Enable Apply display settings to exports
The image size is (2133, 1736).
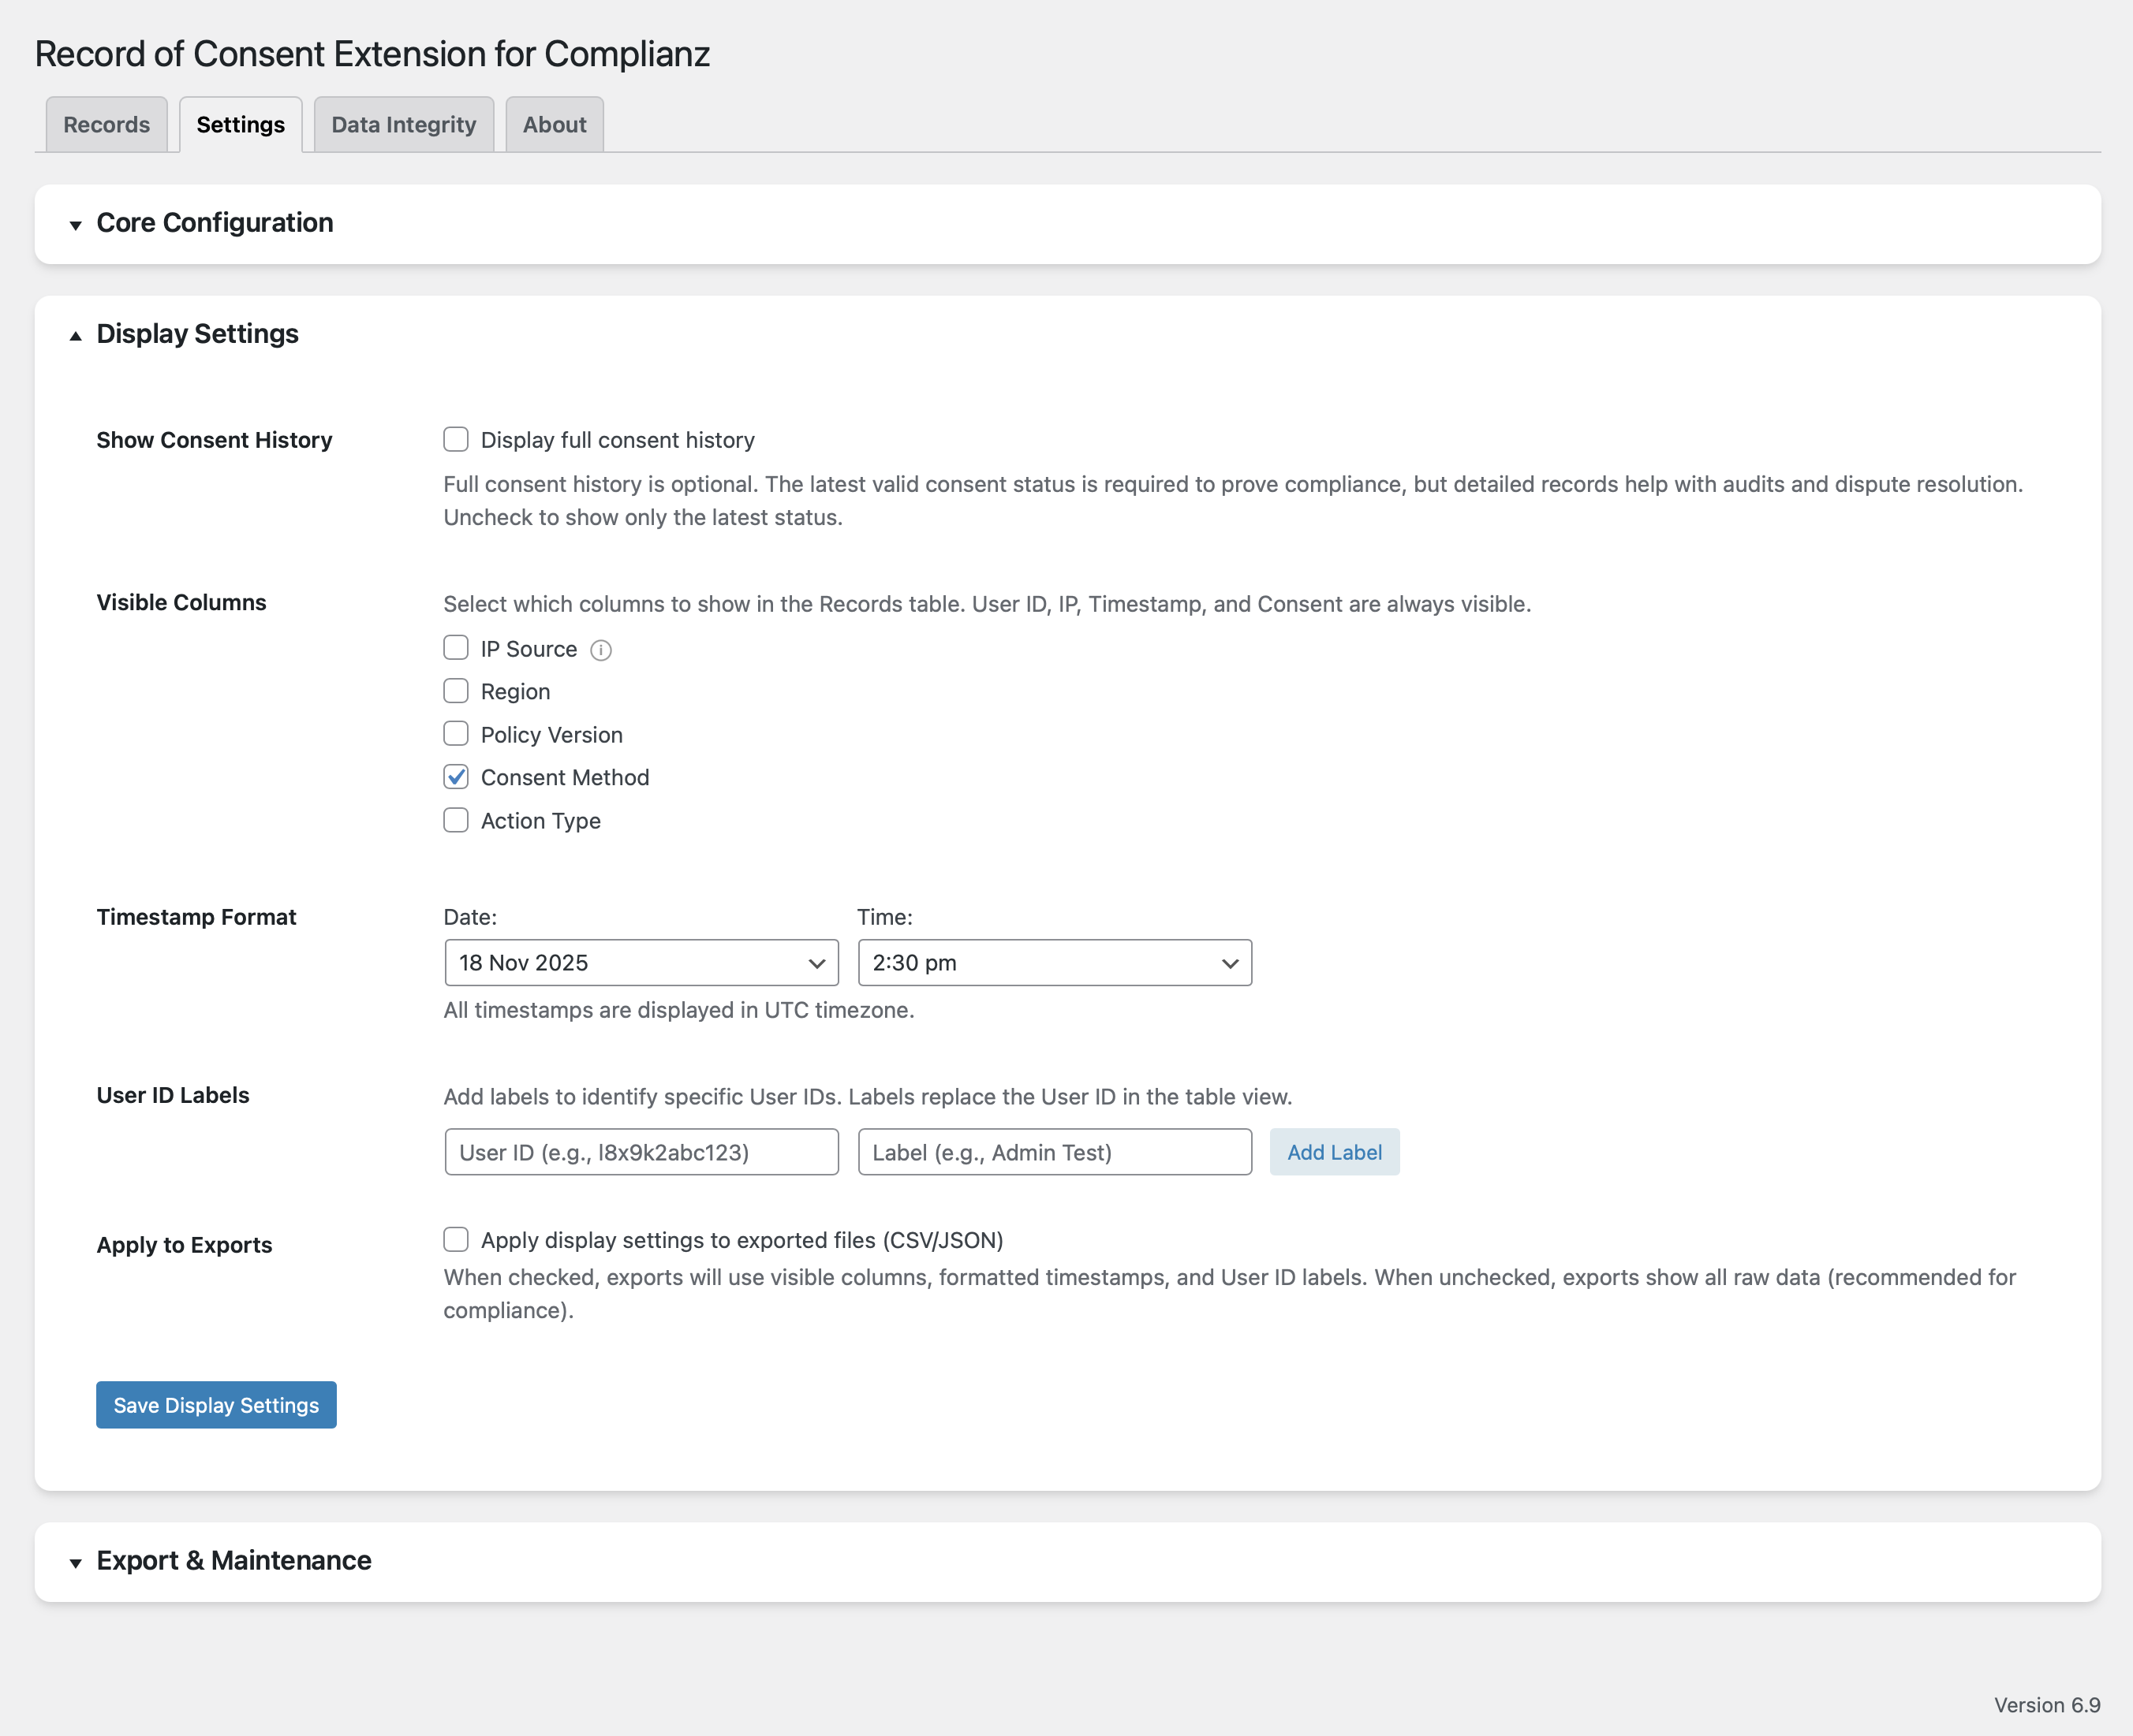456,1240
